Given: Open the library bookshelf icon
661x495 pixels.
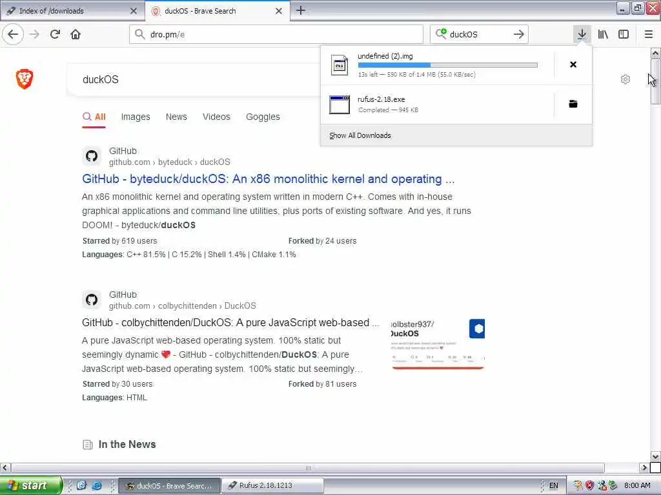Looking at the screenshot, I should (x=603, y=34).
